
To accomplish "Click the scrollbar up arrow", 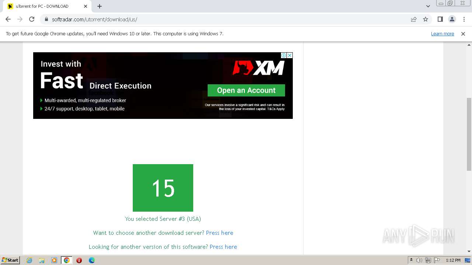I will pos(469,45).
